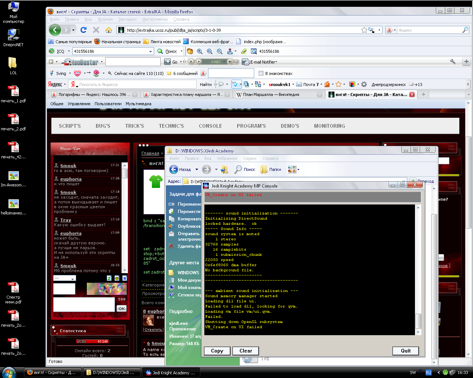Expand the back history dropdown arrow

click(x=73, y=30)
